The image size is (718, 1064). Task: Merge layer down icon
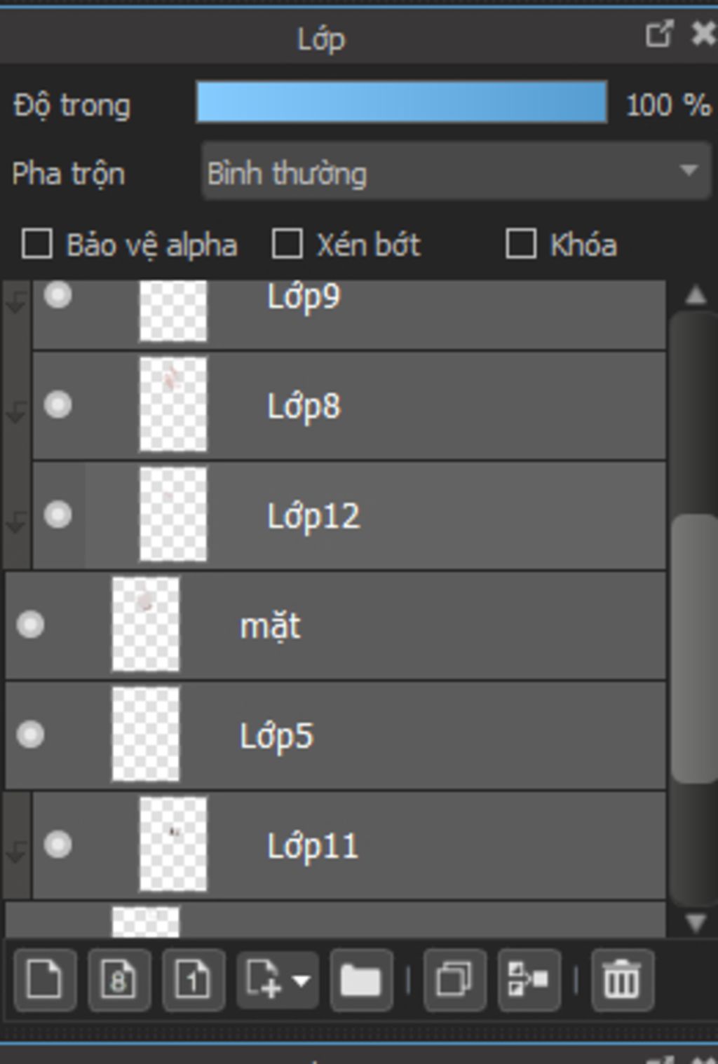point(529,979)
